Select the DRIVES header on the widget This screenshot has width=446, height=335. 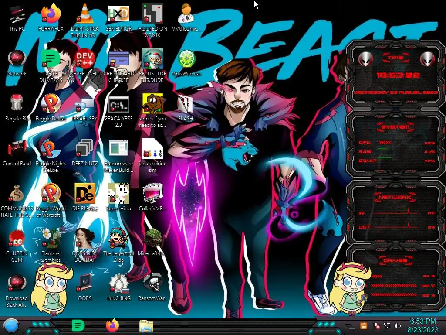click(395, 260)
